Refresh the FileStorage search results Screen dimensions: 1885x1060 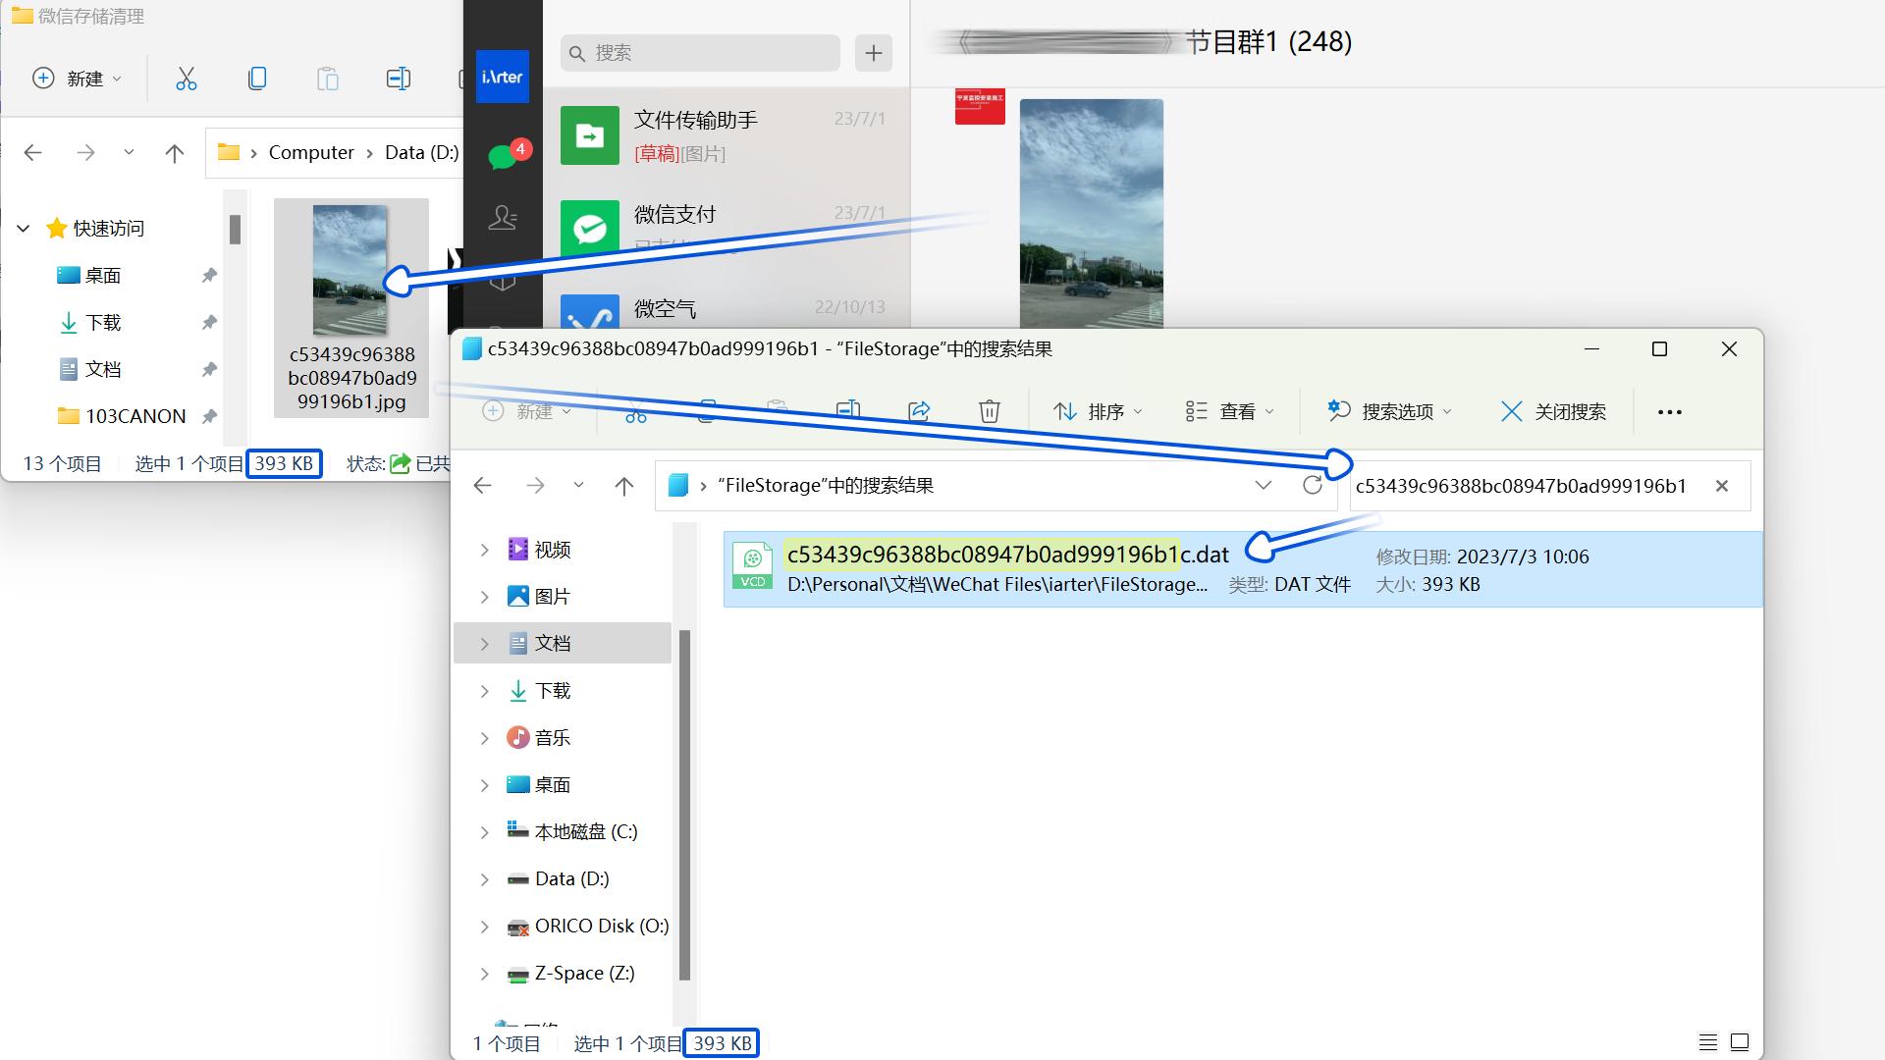1313,485
